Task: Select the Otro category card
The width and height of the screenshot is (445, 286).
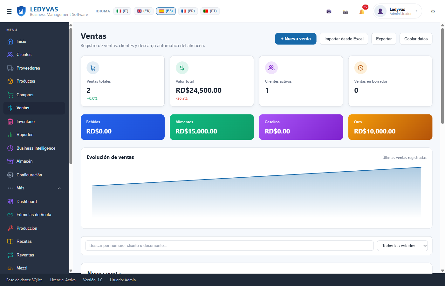Action: tap(390, 127)
